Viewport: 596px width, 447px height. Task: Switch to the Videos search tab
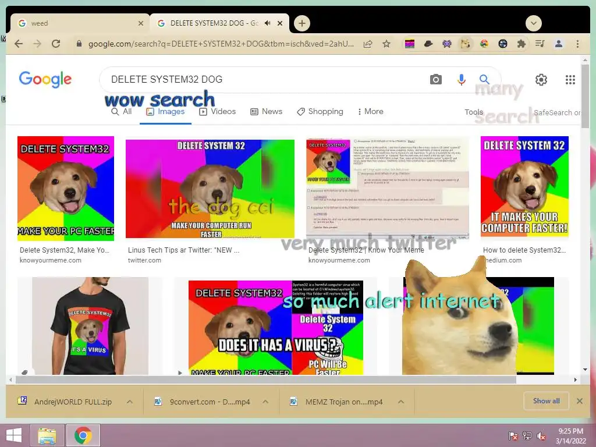pos(218,111)
